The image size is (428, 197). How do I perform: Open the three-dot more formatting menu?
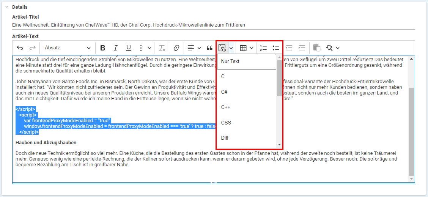click(x=141, y=48)
